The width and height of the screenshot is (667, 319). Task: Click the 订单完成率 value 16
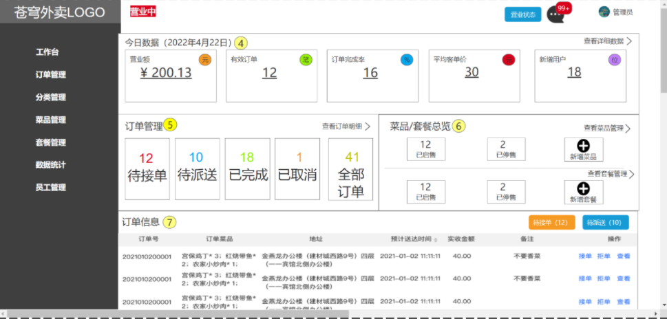point(370,73)
